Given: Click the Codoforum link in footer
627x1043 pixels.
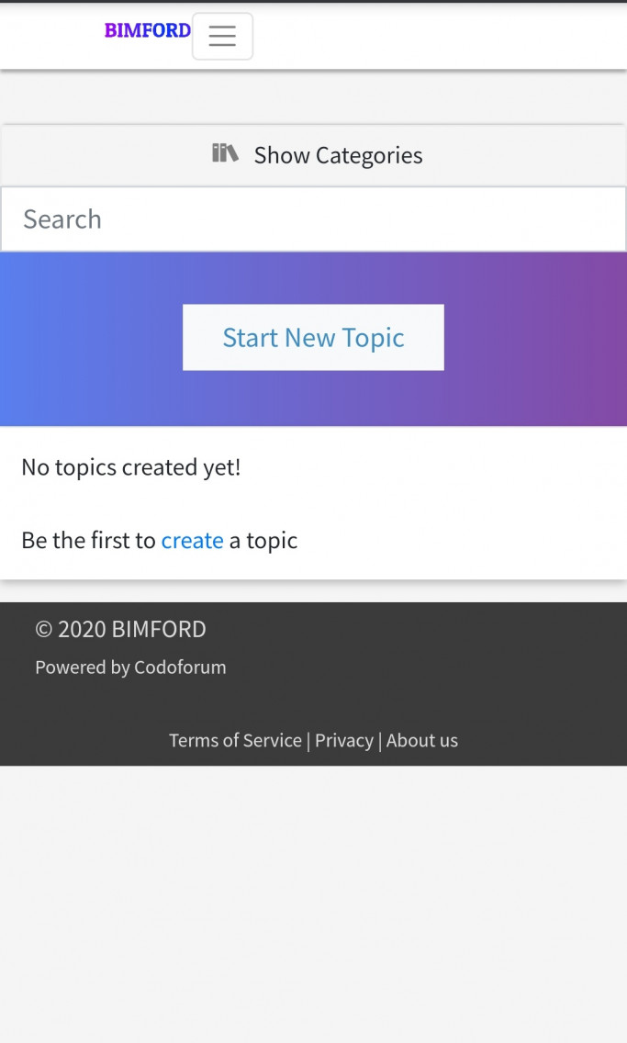Looking at the screenshot, I should [180, 667].
